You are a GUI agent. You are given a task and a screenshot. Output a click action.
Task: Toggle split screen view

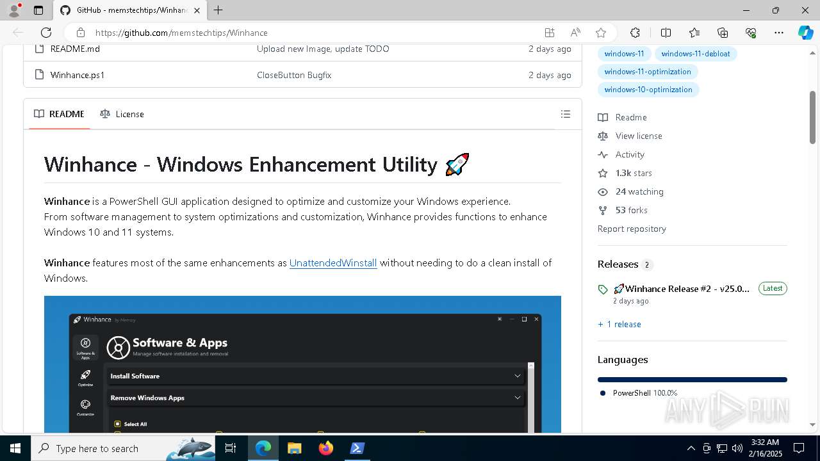coord(666,33)
